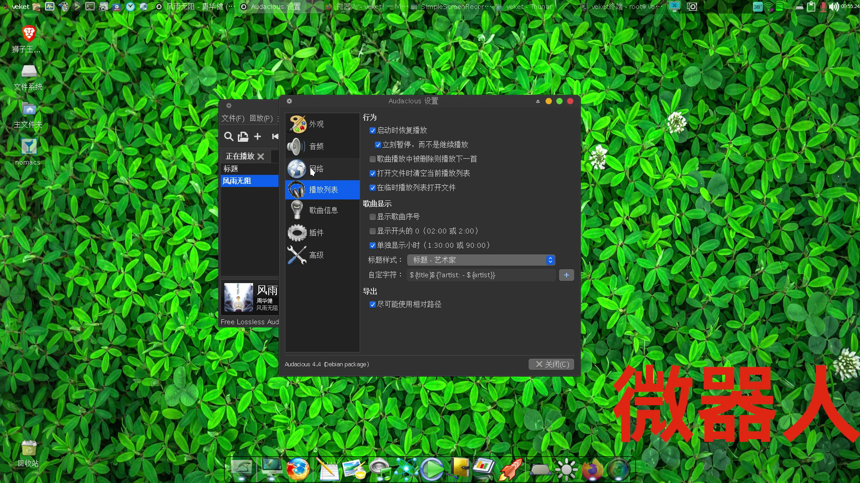Open the 文件(F) menu in Audacious
The height and width of the screenshot is (483, 860).
(x=233, y=118)
